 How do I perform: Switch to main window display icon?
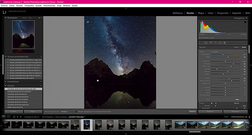pos(3,117)
